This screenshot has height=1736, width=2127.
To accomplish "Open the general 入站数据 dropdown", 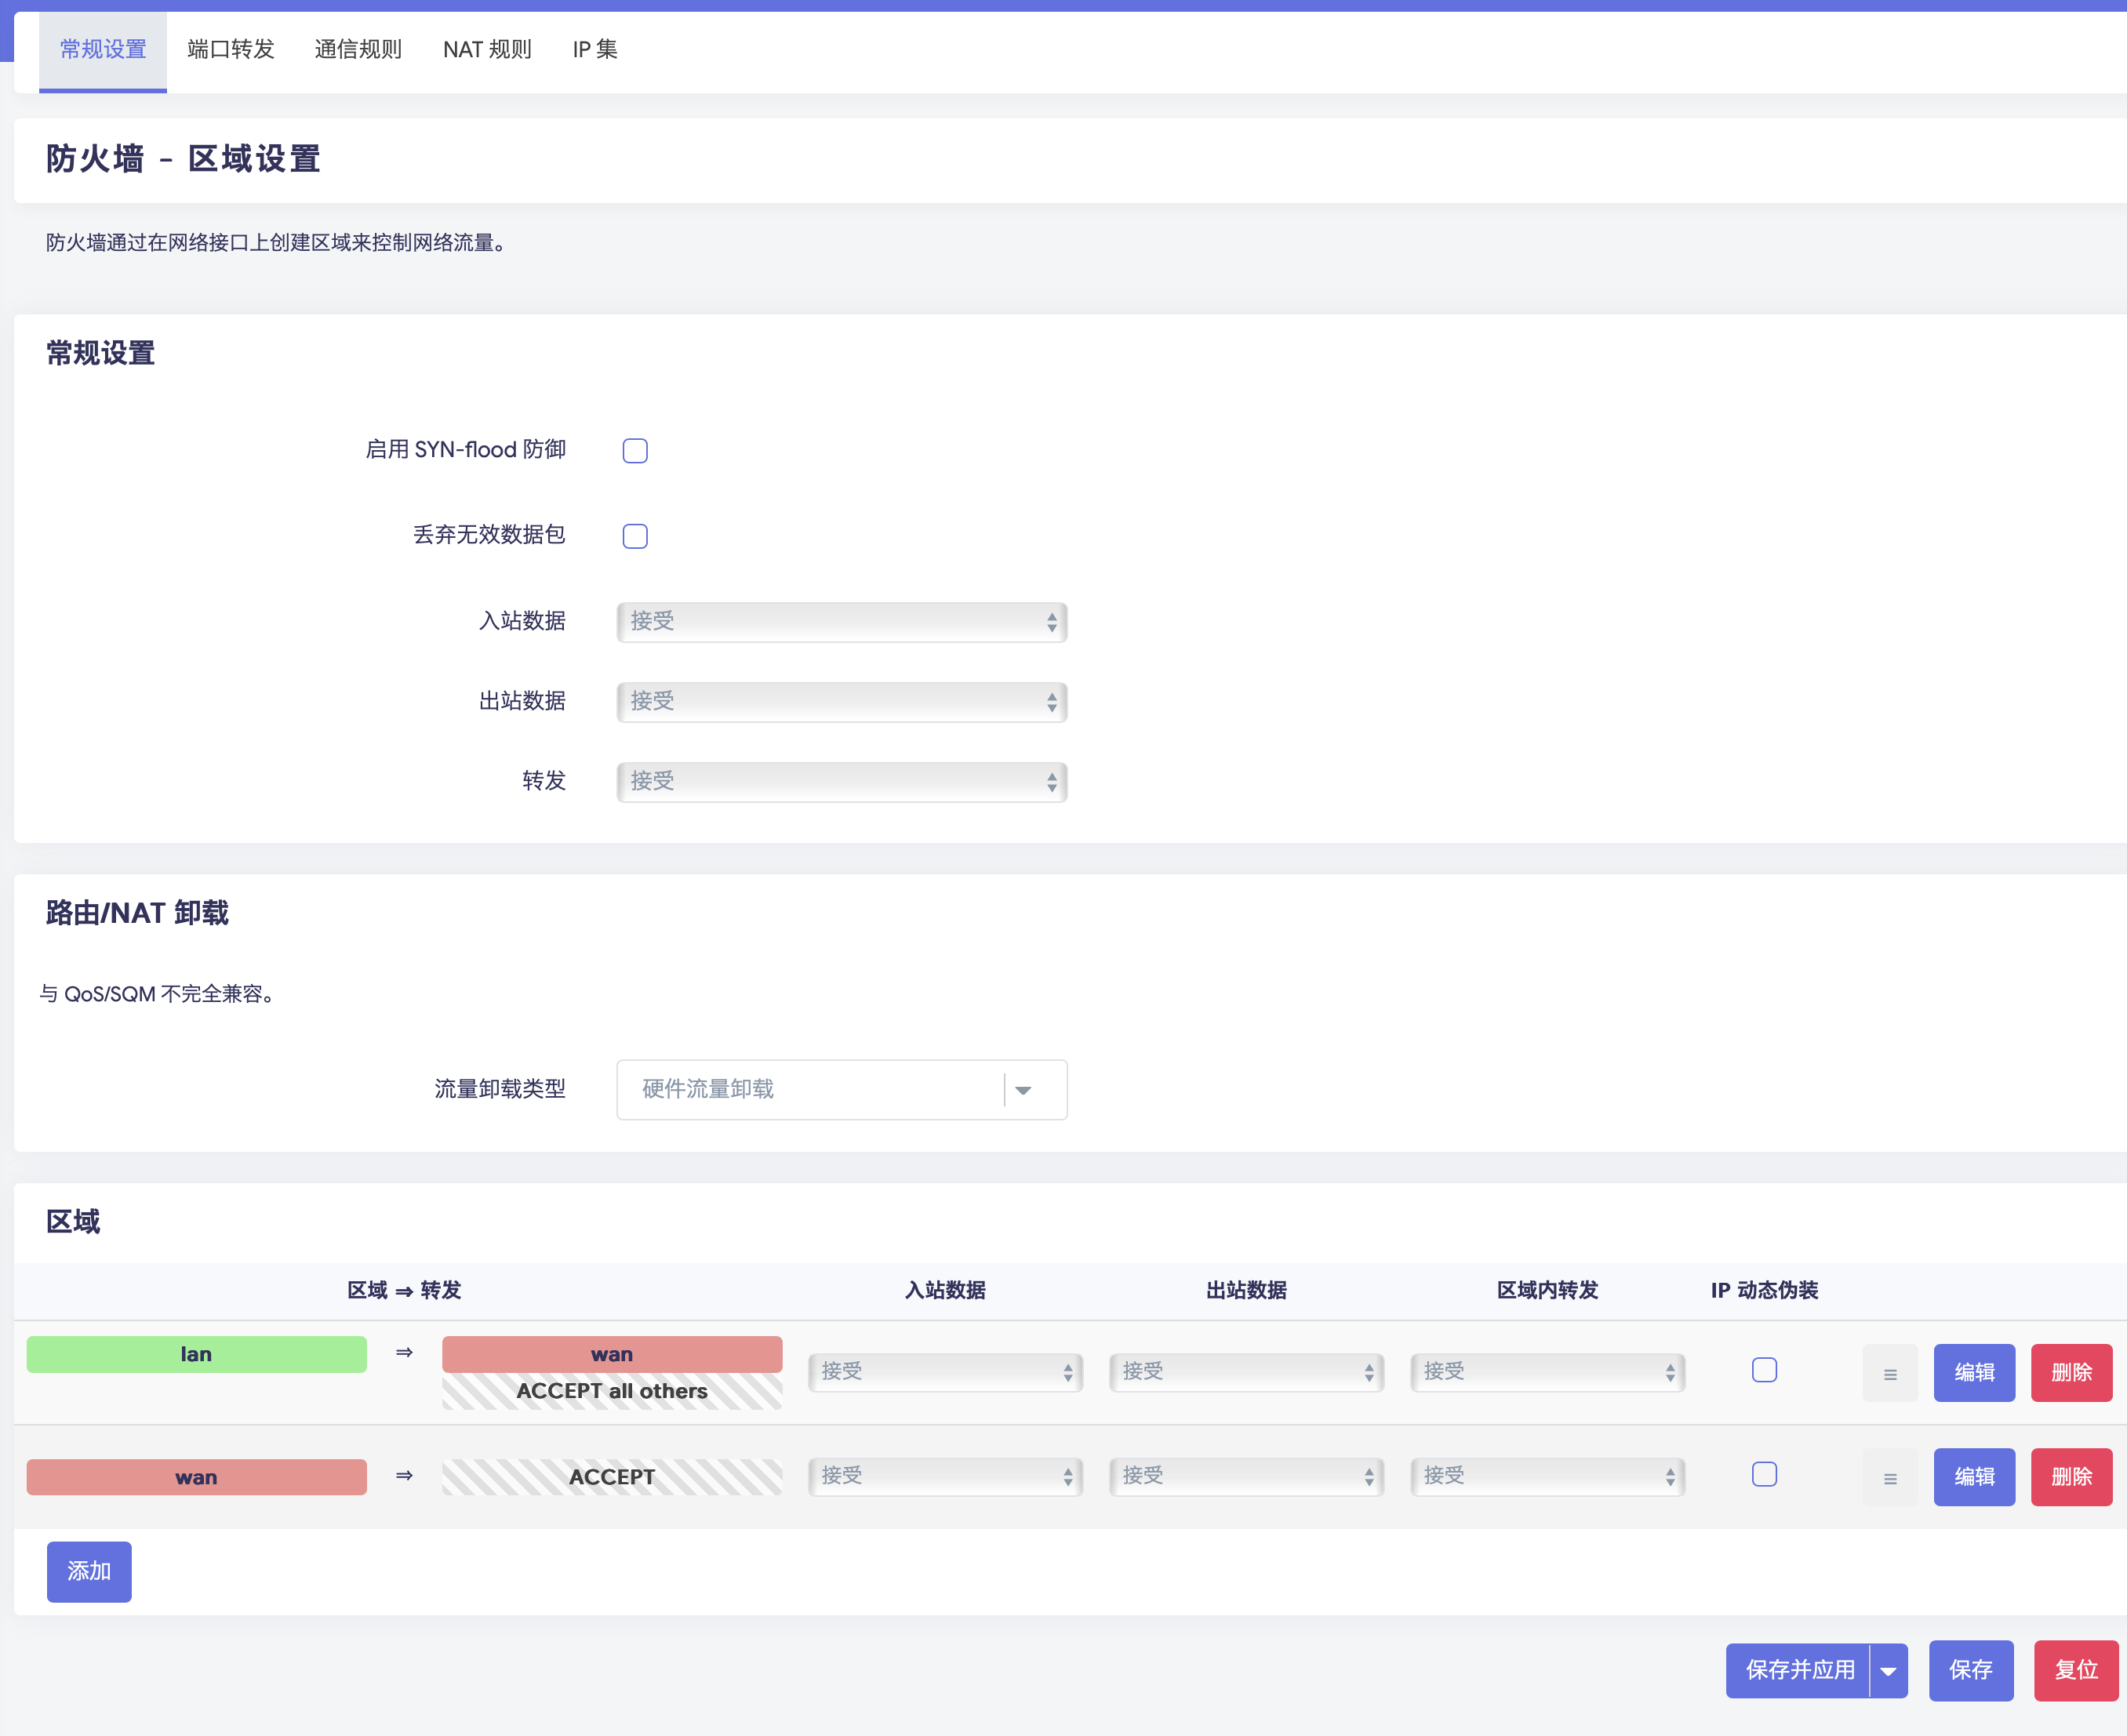I will 841,622.
